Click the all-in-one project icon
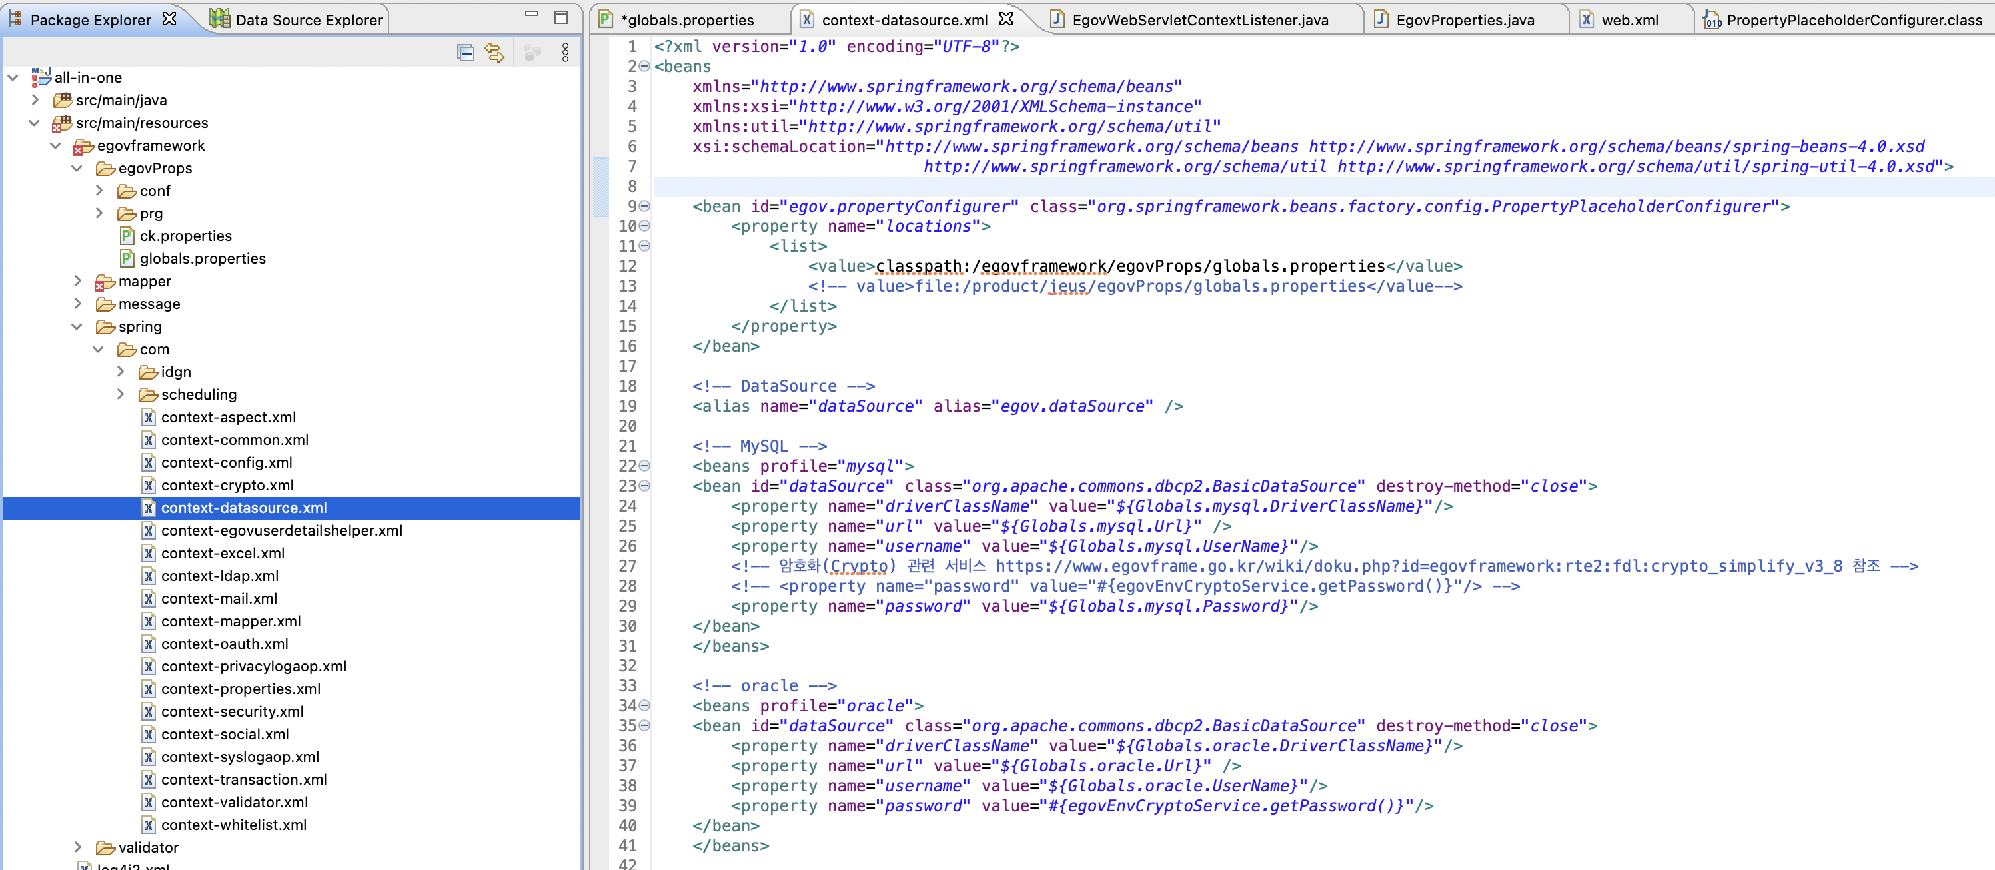The width and height of the screenshot is (1995, 870). coord(41,77)
